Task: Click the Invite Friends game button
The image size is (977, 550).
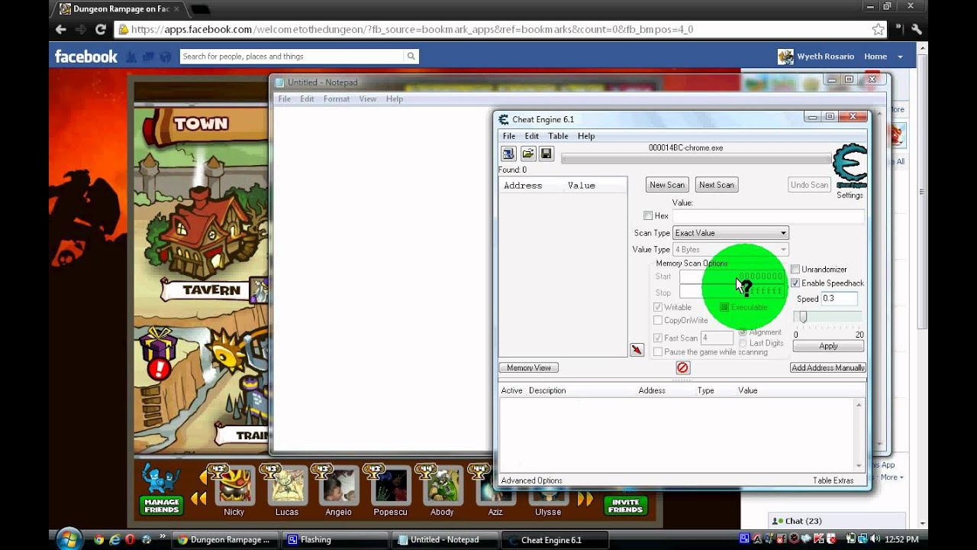Action: (626, 505)
